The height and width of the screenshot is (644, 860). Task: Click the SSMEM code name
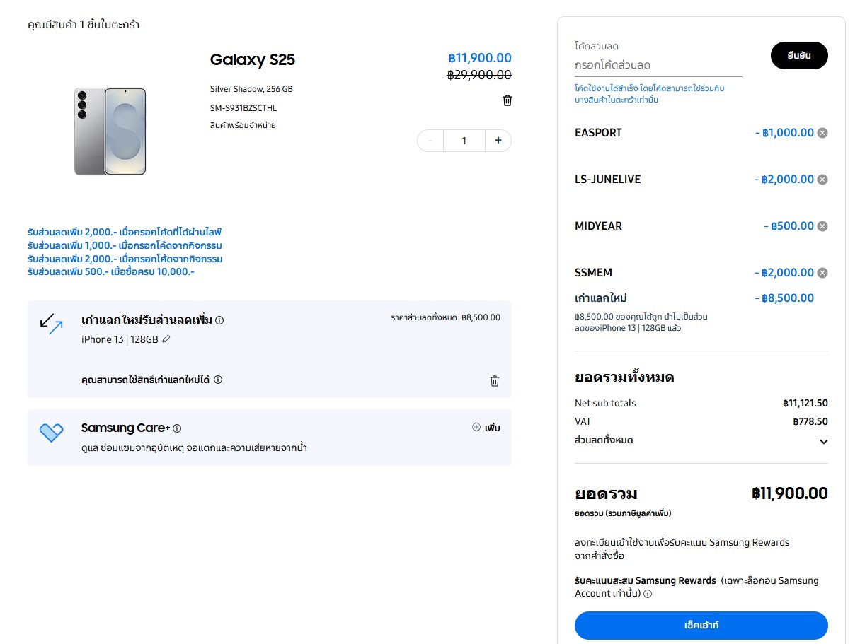tap(594, 273)
